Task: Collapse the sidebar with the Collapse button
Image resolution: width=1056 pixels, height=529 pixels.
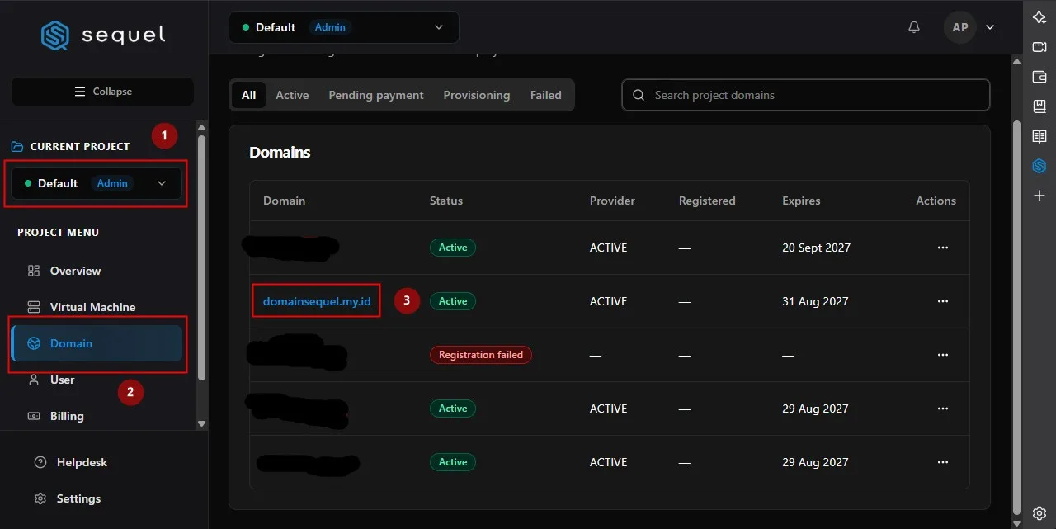Action: click(102, 92)
